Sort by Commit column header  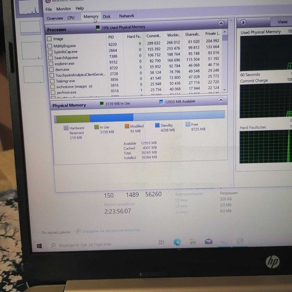(154, 36)
